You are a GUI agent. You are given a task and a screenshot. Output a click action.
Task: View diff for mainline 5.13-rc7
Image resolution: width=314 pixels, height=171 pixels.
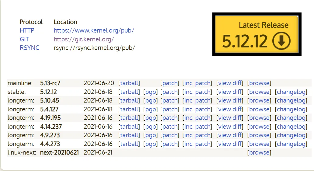coord(230,83)
